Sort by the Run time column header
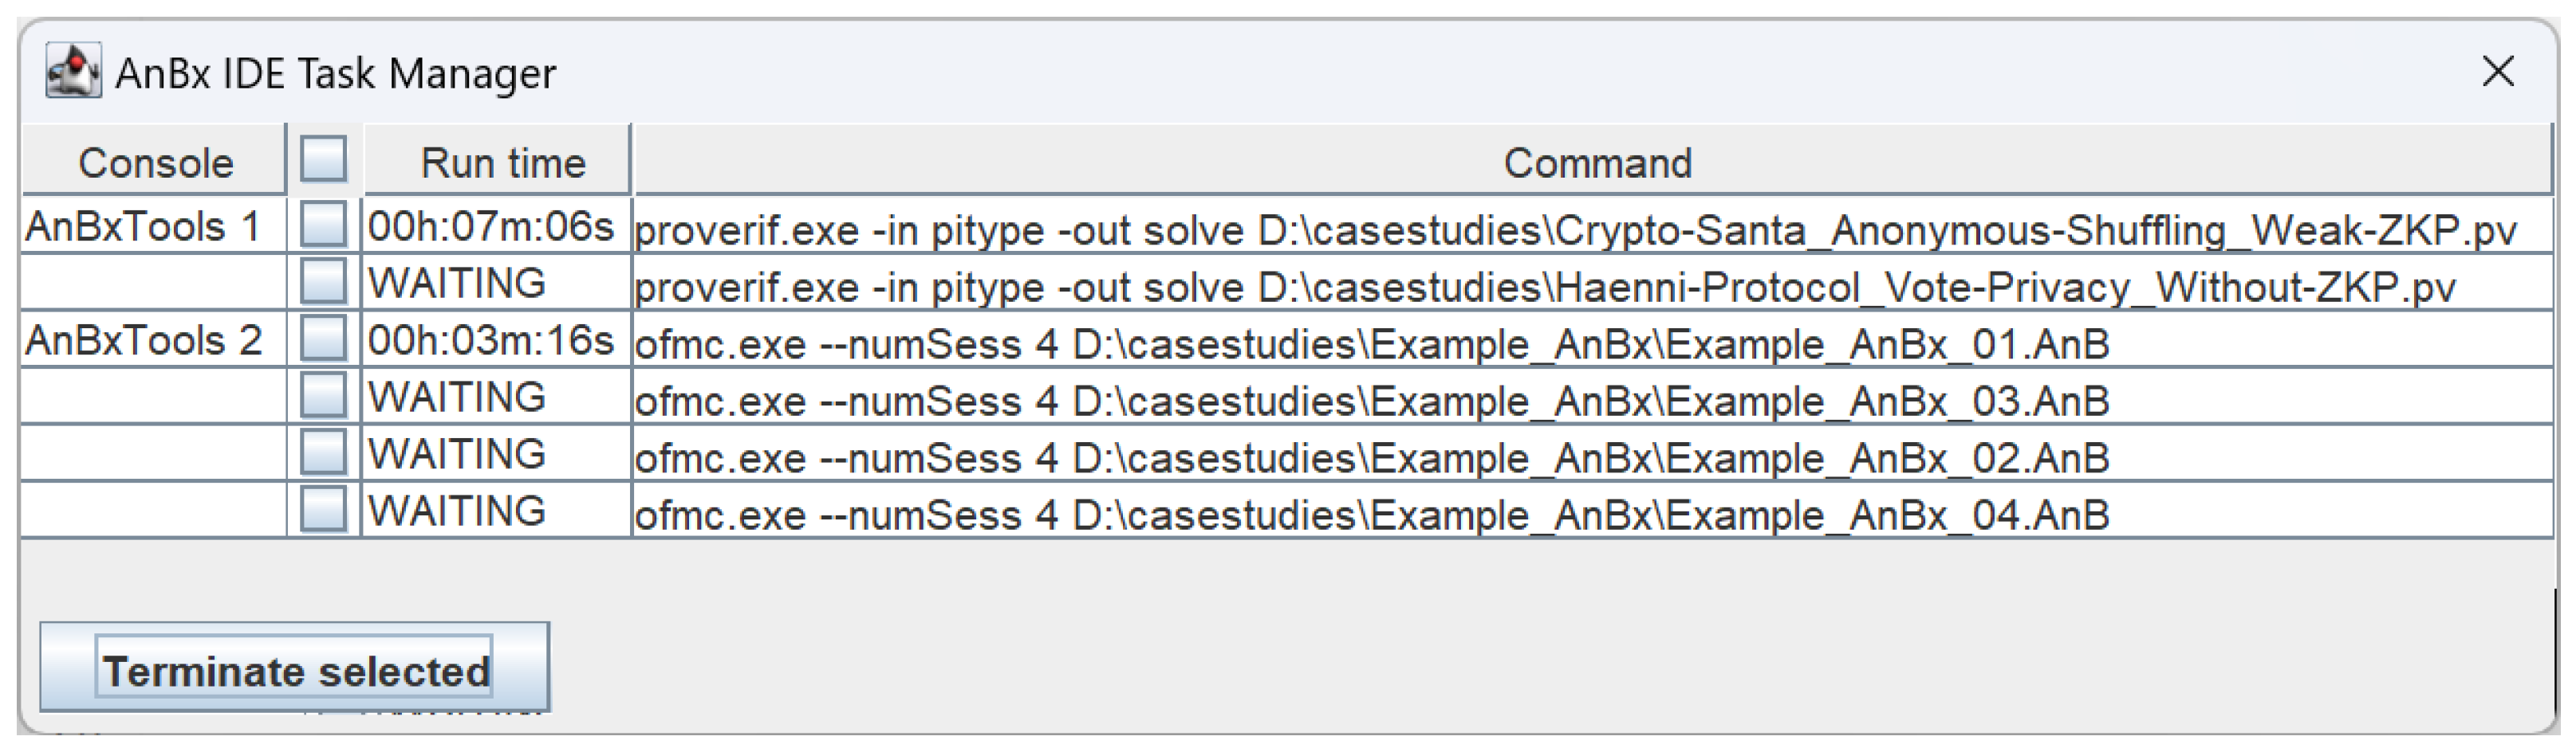 pos(502,163)
